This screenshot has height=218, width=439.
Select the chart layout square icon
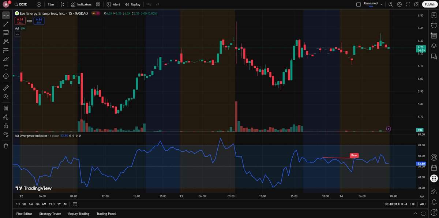click(x=359, y=4)
